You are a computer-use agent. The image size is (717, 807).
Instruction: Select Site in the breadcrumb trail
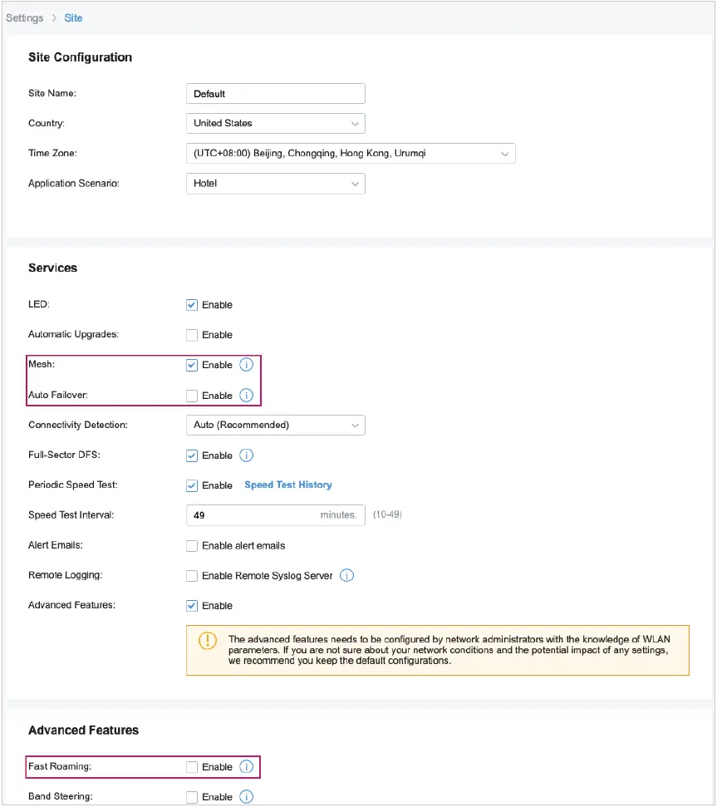[x=73, y=17]
